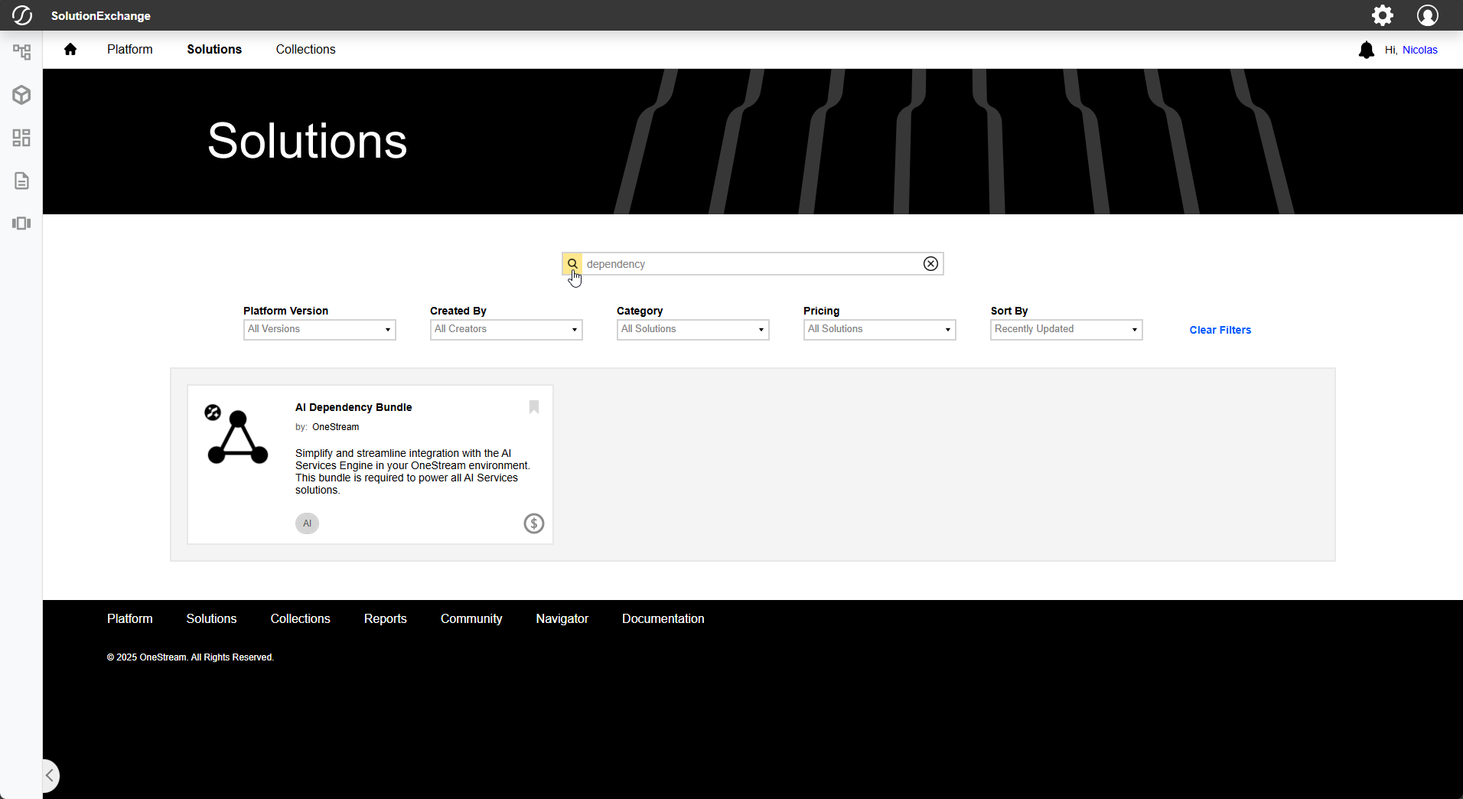Screen dimensions: 1463x799
Task: Click the Clear Filters link
Action: pyautogui.click(x=1220, y=330)
